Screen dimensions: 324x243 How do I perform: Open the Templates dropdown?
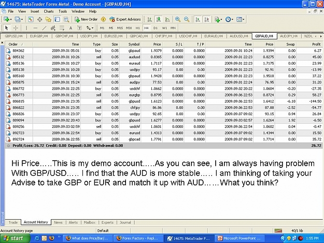pos(241,19)
